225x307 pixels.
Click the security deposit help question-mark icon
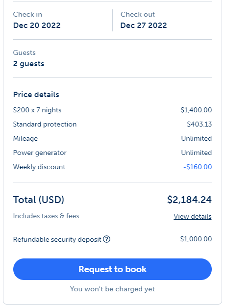click(107, 239)
